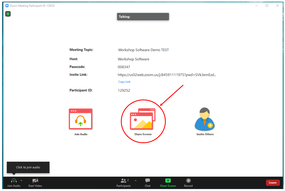This screenshot has width=285, height=191.
Task: Start Video in the bottom toolbar
Action: (35, 183)
